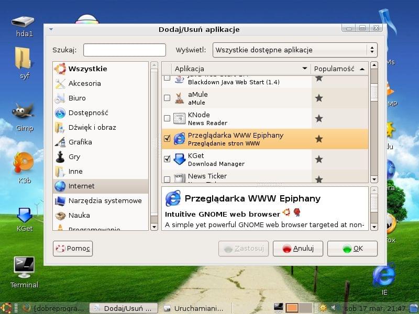Screen dimensions: 419x314
Task: Toggle the Blackdown Java Web Start checkbox
Action: [167, 77]
